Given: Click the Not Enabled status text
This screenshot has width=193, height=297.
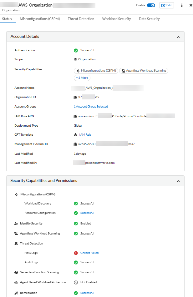Looking at the screenshot, I should (x=89, y=282).
